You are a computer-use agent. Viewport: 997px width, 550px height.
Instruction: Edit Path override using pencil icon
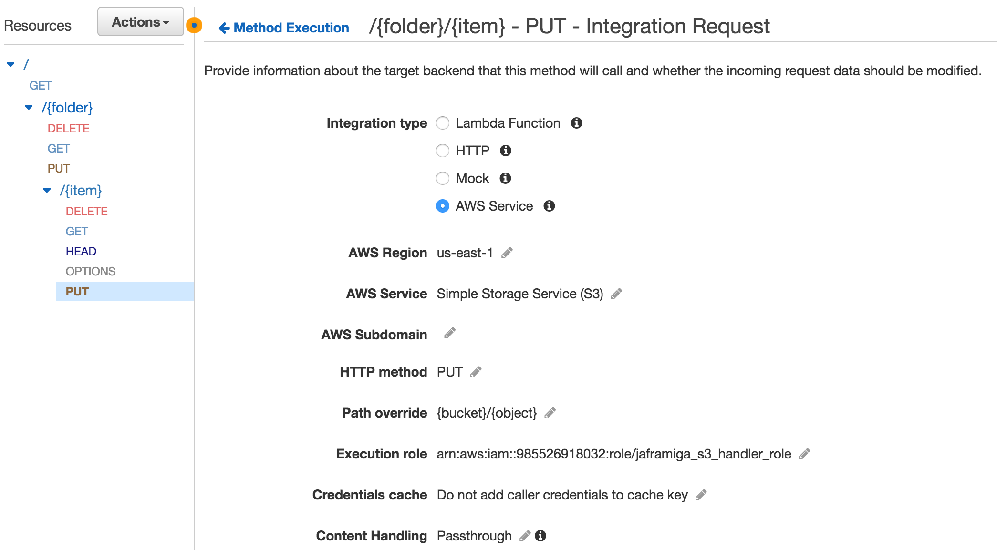(550, 413)
